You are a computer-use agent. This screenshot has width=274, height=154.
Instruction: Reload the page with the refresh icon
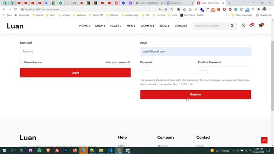point(15,9)
